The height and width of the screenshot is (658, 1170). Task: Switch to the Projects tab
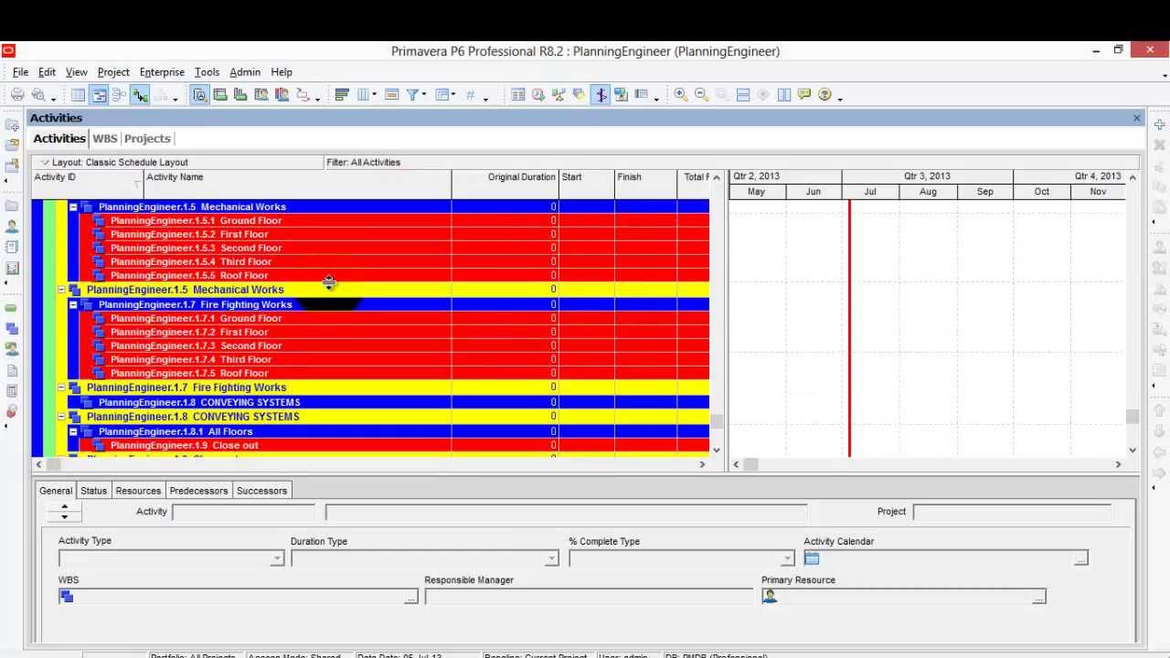point(147,139)
